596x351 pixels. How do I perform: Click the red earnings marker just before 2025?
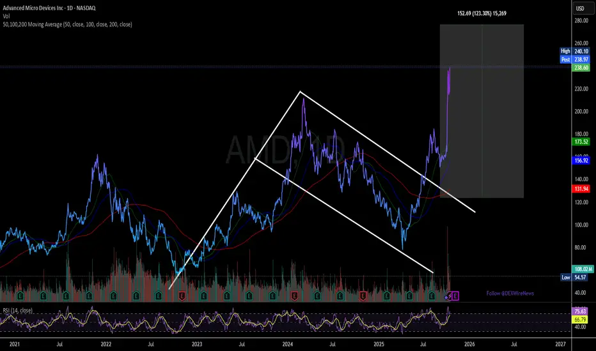pyautogui.click(x=363, y=296)
